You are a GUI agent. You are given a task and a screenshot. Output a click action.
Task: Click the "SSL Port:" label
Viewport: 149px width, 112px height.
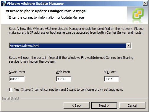click(x=110, y=72)
